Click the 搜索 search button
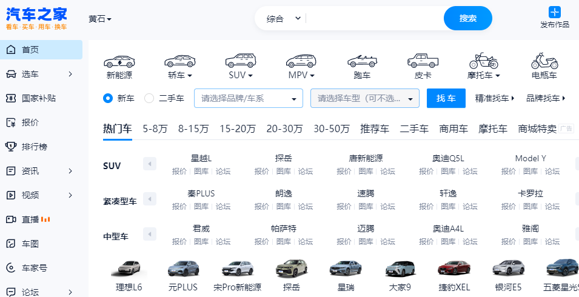579x297 pixels. coord(468,18)
